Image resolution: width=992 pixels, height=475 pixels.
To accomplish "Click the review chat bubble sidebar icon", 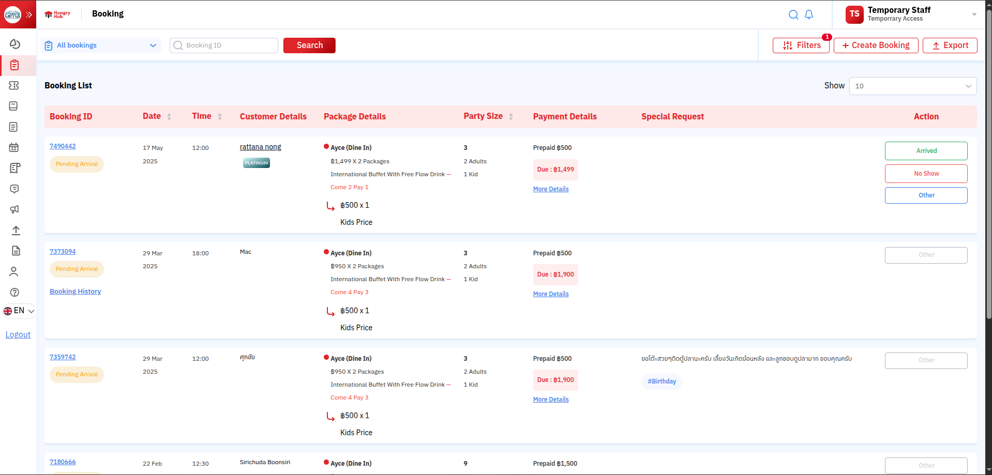I will pos(14,189).
